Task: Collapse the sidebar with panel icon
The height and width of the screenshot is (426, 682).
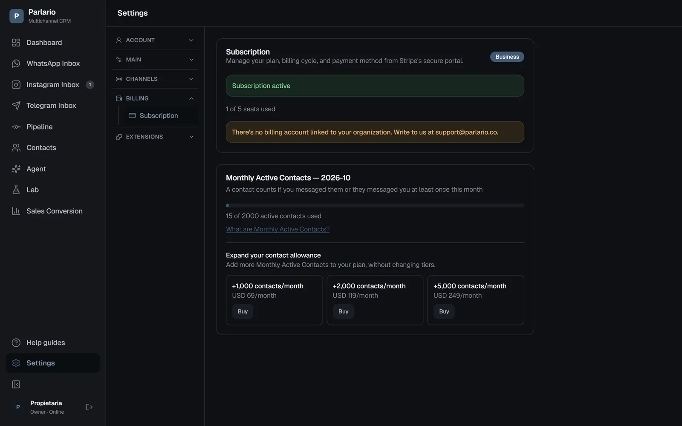Action: [16, 385]
